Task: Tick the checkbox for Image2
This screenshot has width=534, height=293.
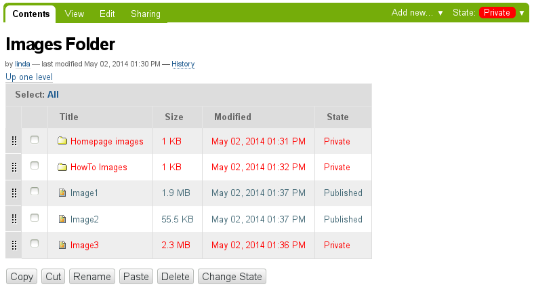Action: click(x=35, y=218)
